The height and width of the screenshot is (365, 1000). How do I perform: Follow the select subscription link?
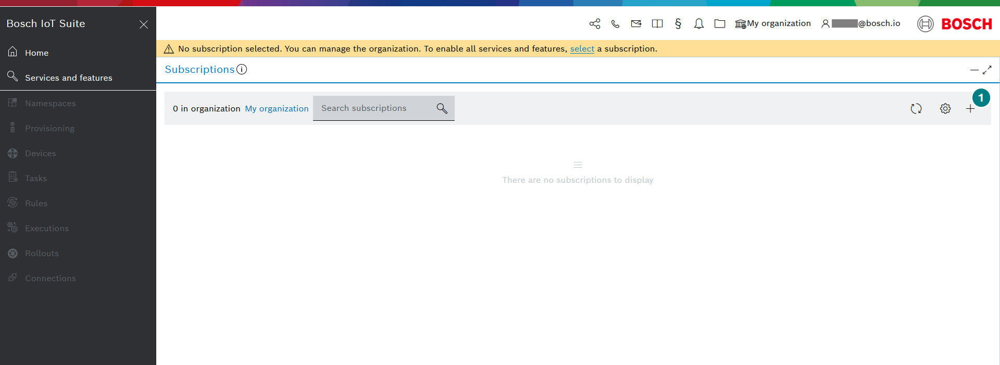pos(582,48)
